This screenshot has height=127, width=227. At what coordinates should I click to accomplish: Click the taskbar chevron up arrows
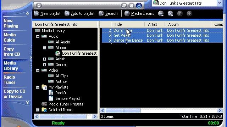coord(27,14)
